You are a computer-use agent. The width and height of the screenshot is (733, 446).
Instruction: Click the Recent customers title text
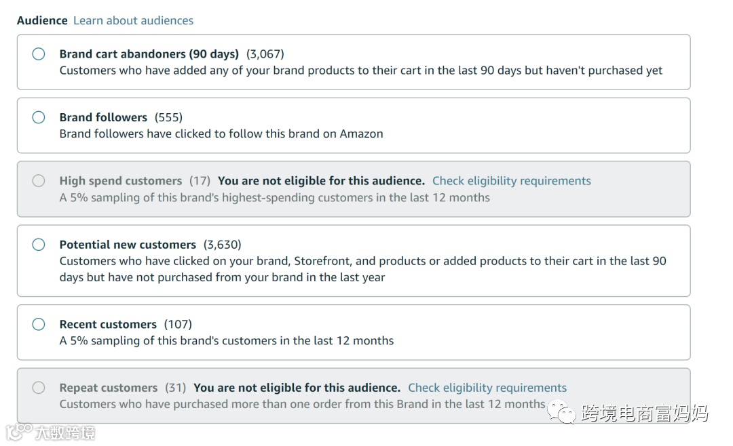[108, 325]
